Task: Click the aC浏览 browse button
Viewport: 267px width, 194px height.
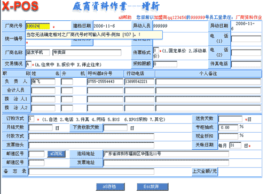Action: 56,154
